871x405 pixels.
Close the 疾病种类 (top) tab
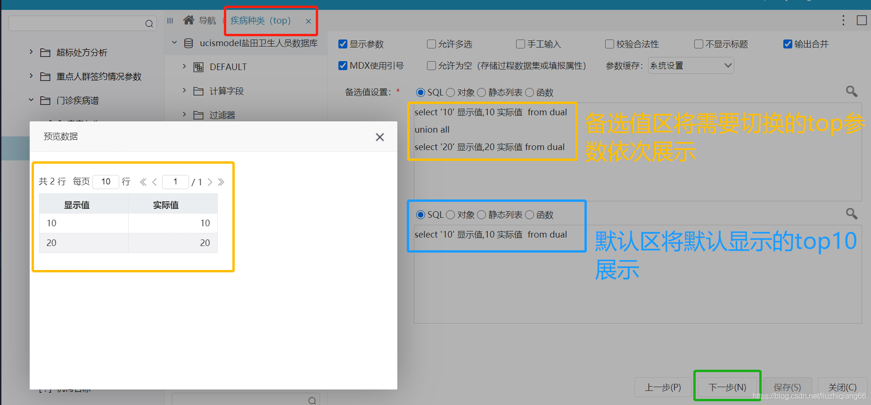308,21
